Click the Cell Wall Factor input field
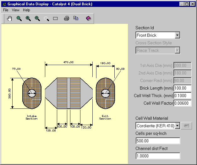This screenshot has height=165, width=197. [183, 103]
